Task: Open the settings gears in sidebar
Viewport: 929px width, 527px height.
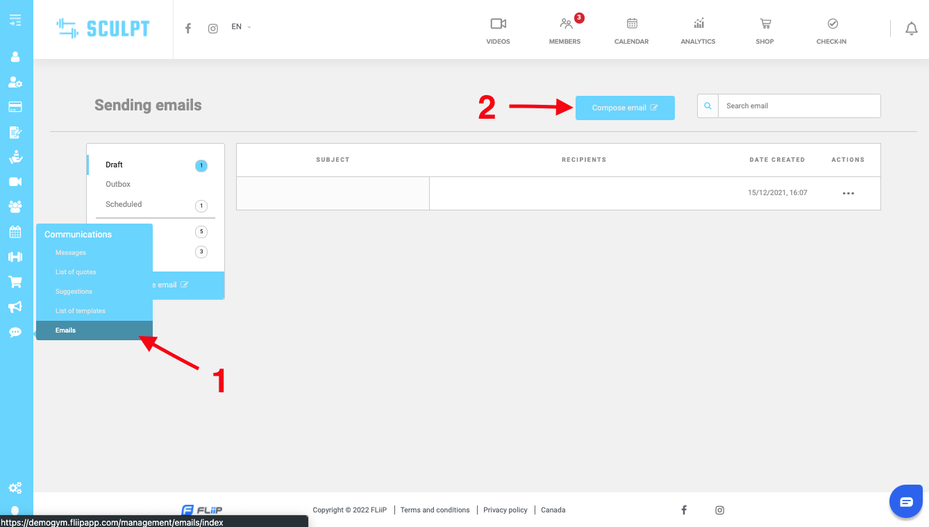Action: (15, 488)
